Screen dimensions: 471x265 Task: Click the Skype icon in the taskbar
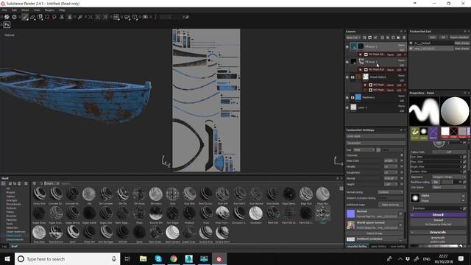tap(158, 258)
